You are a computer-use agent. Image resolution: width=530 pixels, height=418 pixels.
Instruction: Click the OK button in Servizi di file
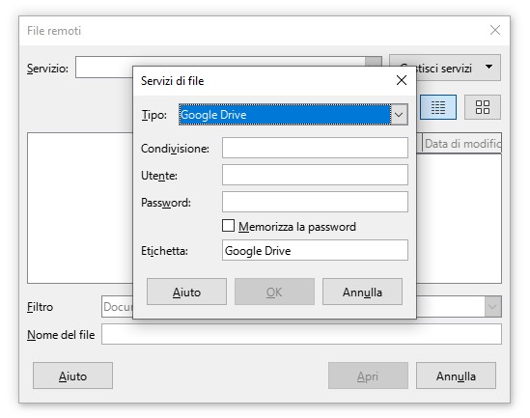pyautogui.click(x=274, y=292)
